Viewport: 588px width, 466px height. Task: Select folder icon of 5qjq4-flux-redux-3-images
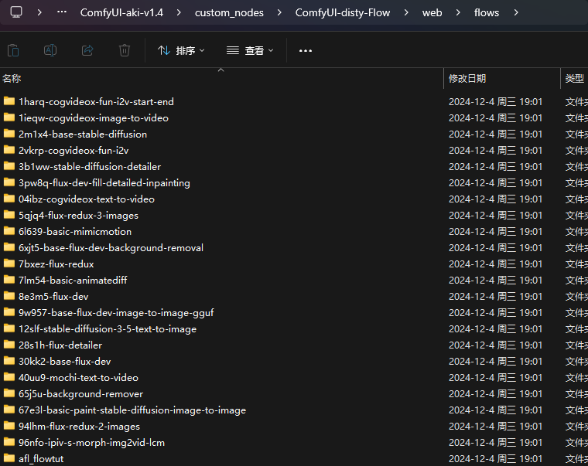pos(9,215)
